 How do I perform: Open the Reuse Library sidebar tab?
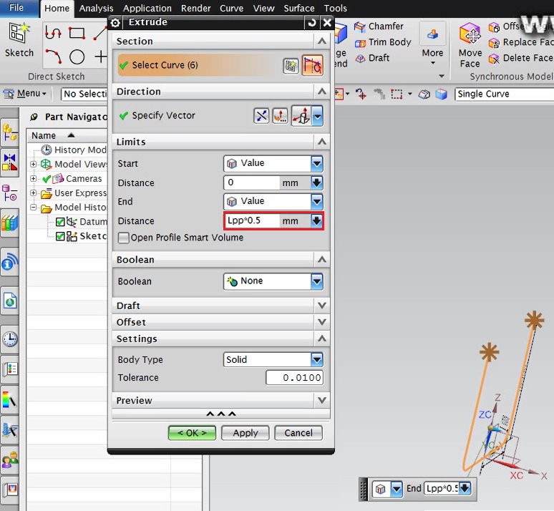tap(9, 223)
